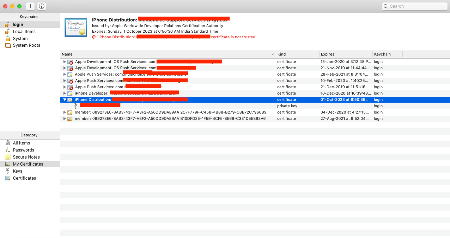Click the Add item plus button in toolbar

(30, 6)
